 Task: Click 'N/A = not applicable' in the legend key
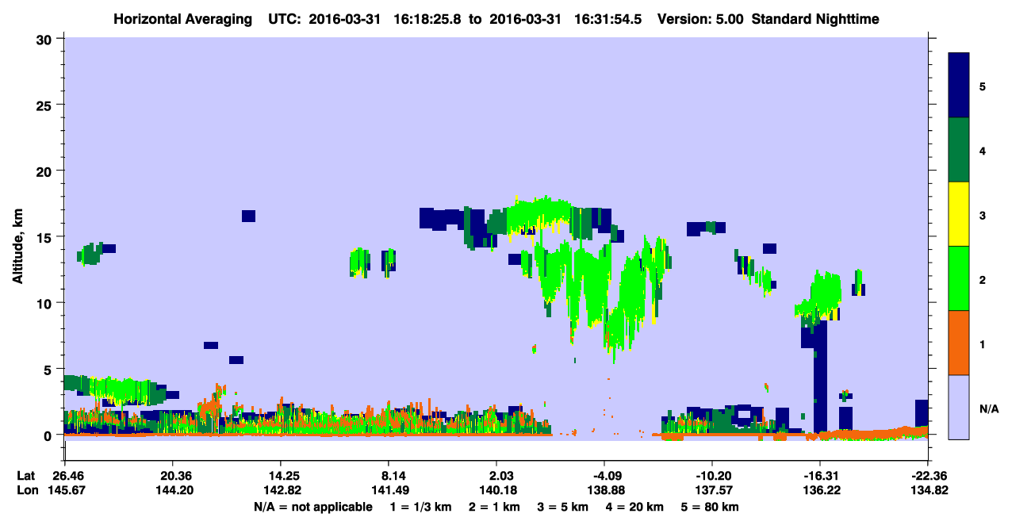[312, 507]
